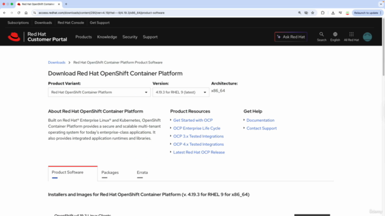The image size is (385, 216).
Task: Click the media control icon in toolbar
Action: (x=340, y=13)
